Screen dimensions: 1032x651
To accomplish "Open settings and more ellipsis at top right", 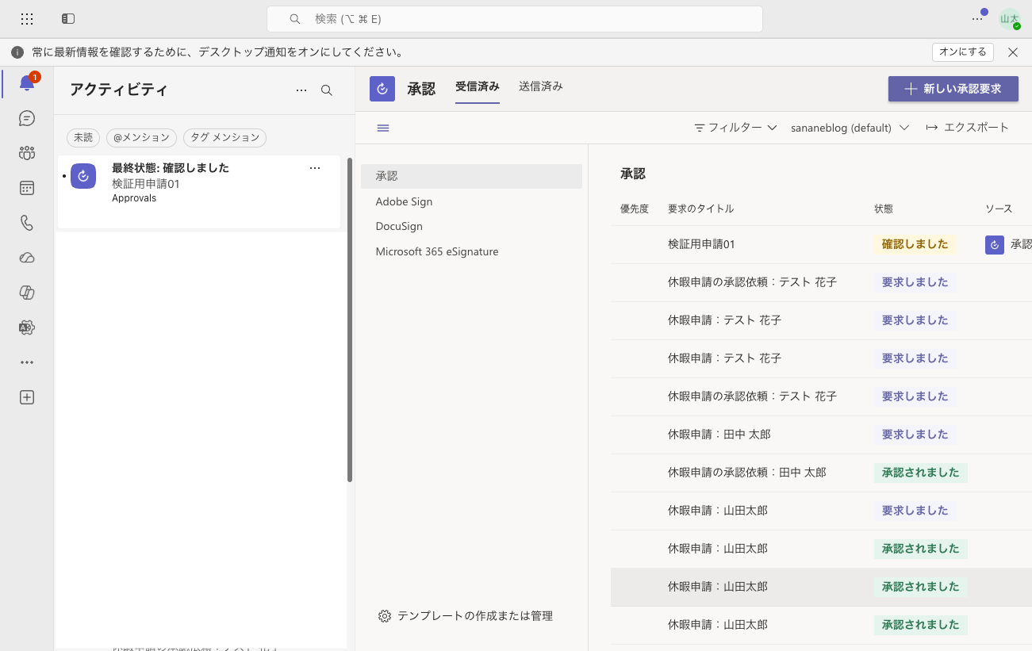I will (x=977, y=18).
